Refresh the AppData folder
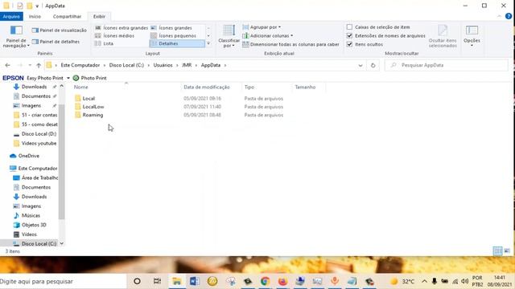This screenshot has width=515, height=289. [x=373, y=65]
